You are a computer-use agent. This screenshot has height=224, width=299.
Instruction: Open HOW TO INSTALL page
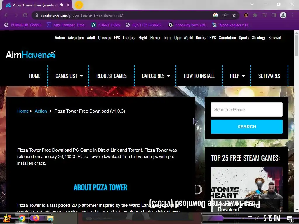pos(199,76)
